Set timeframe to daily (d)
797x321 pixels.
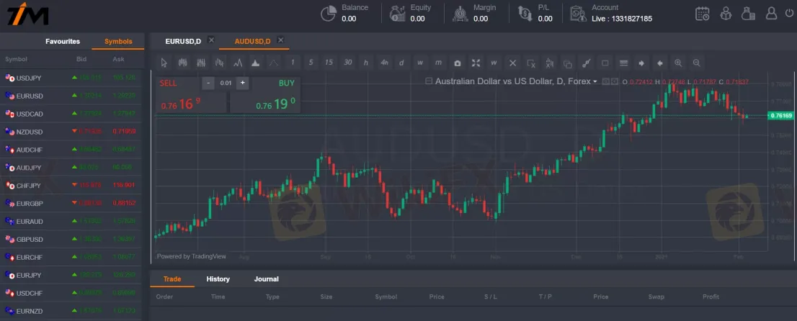pos(401,63)
